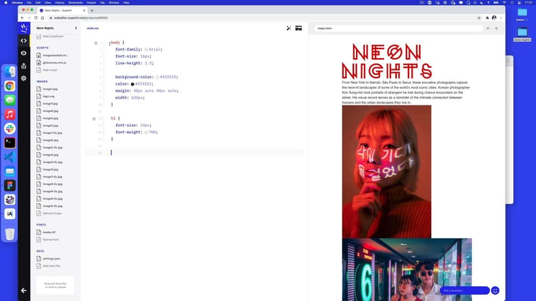Collapse the body rule using gutter dot
536x301 pixels.
[96, 43]
